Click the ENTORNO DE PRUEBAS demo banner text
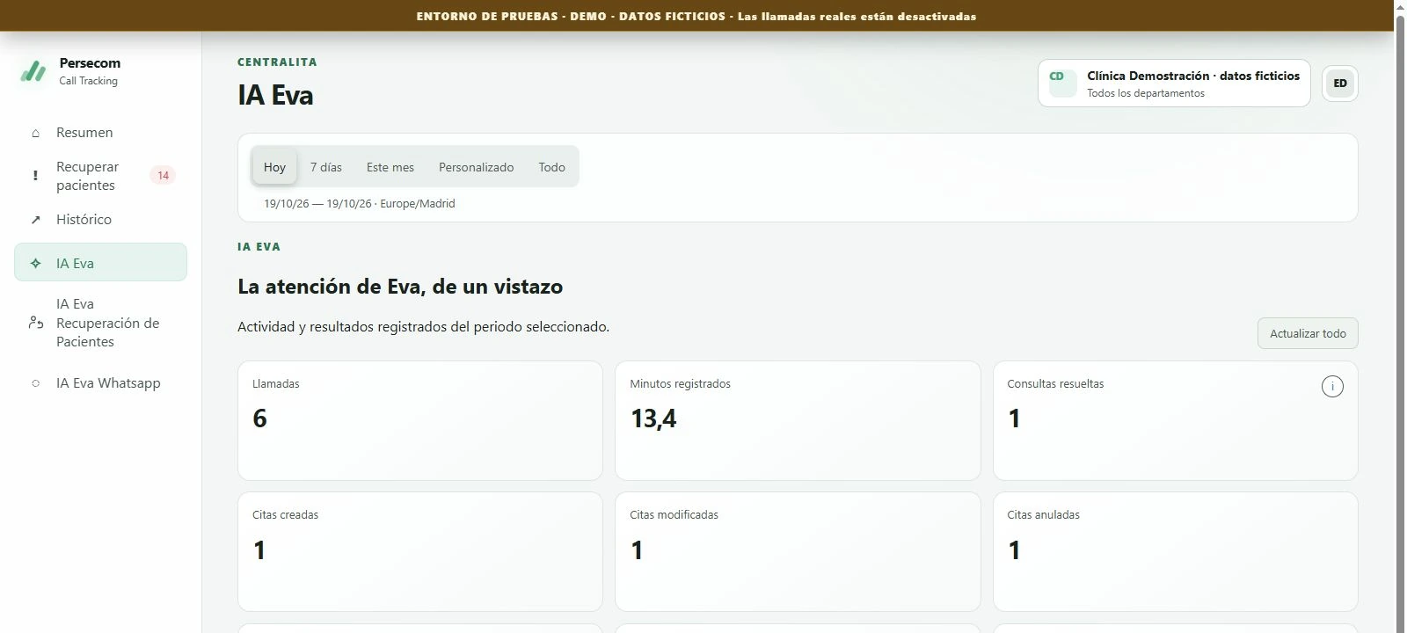The image size is (1407, 633). 696,16
